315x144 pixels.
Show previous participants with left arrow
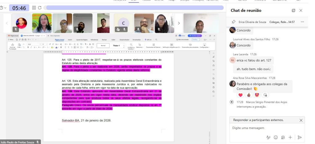[7, 23]
